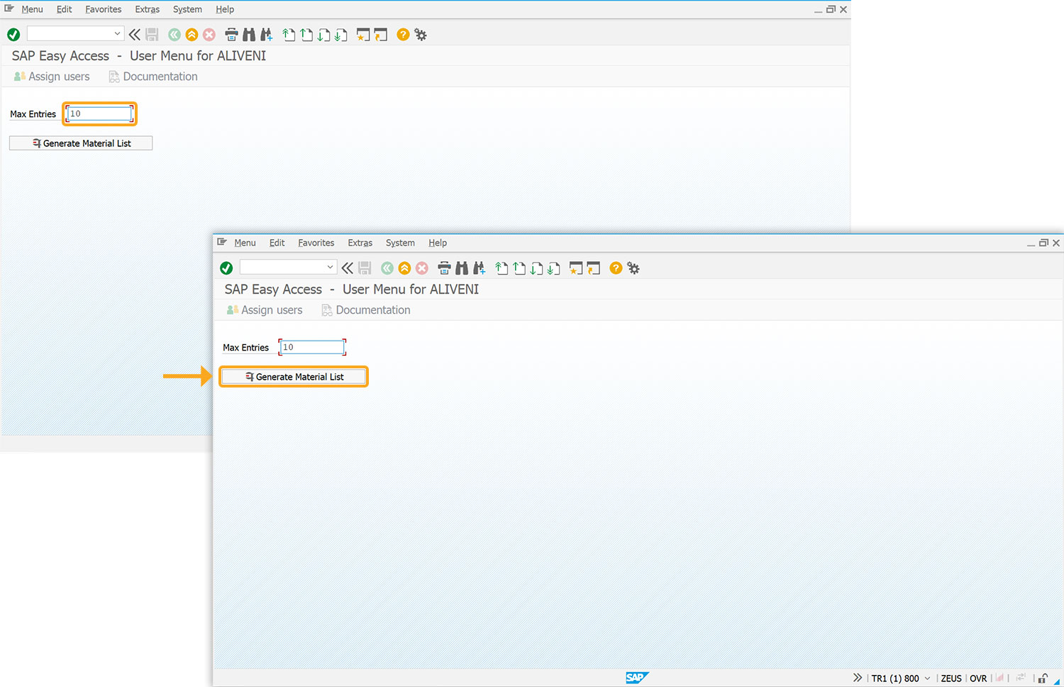Open the System menu in front window
The image size is (1064, 687).
[400, 243]
